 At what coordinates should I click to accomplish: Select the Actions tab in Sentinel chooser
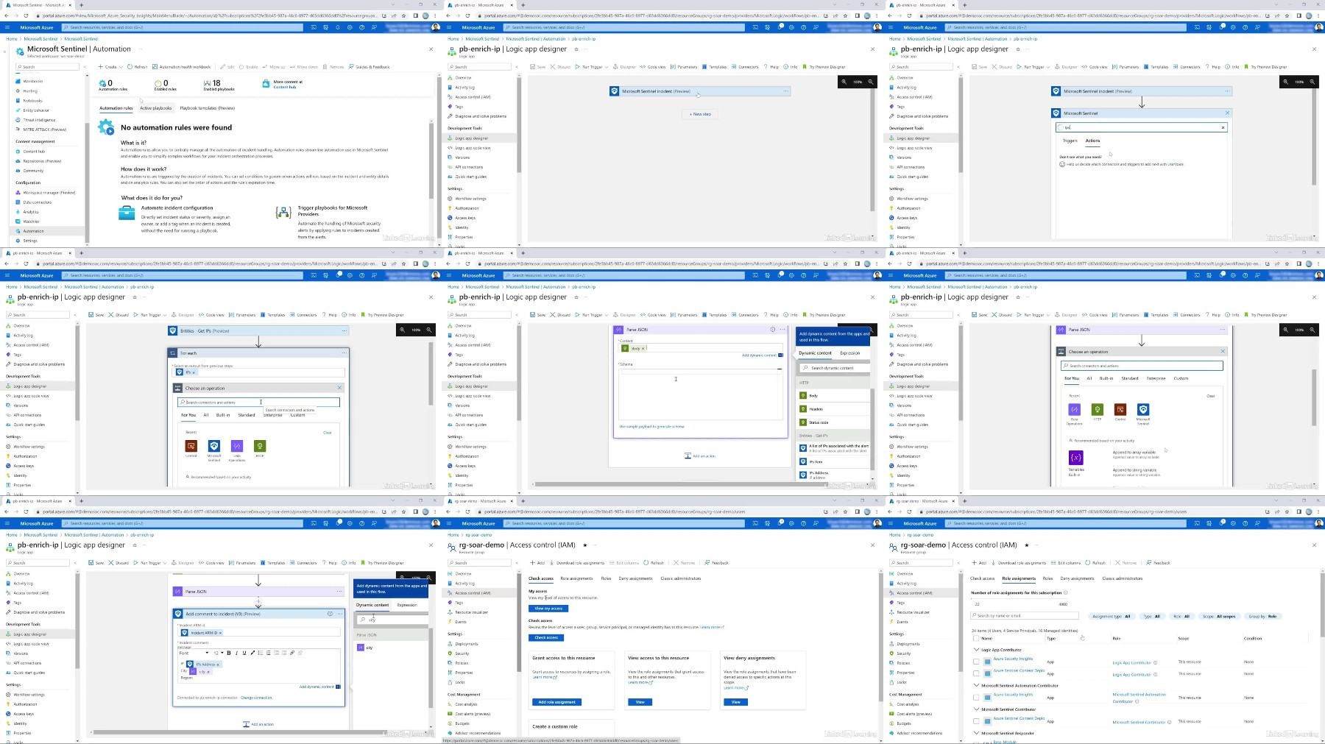(x=1092, y=141)
